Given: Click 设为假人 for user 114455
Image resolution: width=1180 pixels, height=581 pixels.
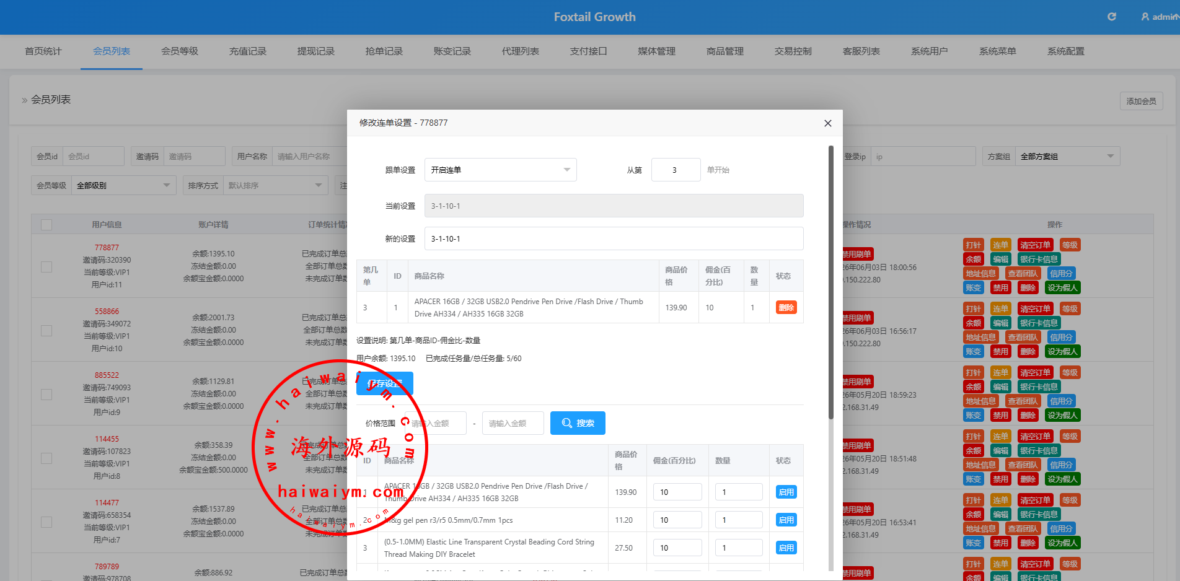Looking at the screenshot, I should (x=1063, y=479).
